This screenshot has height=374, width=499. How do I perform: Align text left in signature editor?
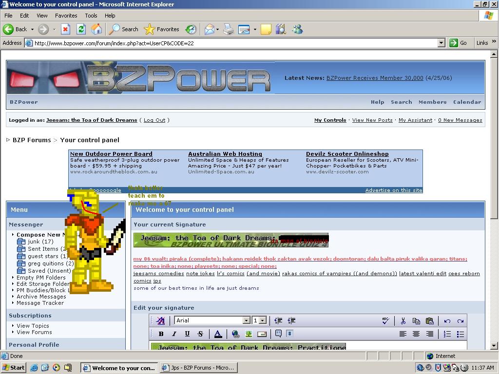coord(403,334)
